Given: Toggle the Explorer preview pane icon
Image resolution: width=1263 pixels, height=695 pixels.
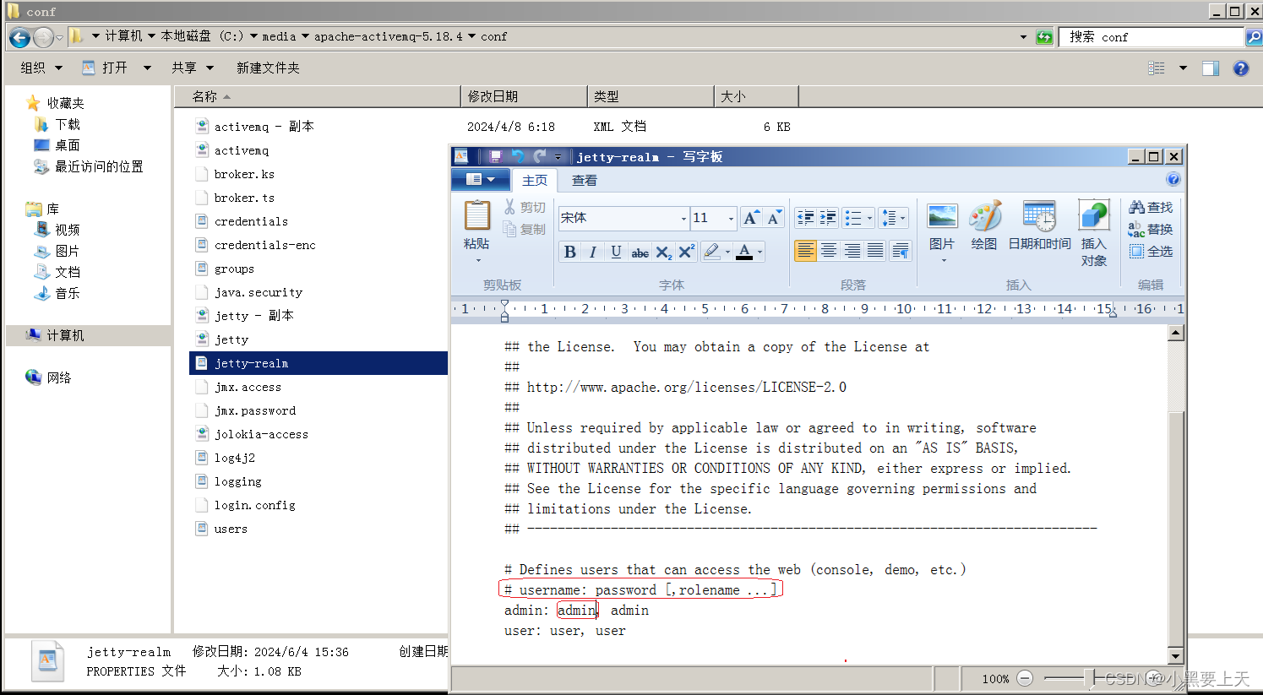Looking at the screenshot, I should click(x=1211, y=68).
